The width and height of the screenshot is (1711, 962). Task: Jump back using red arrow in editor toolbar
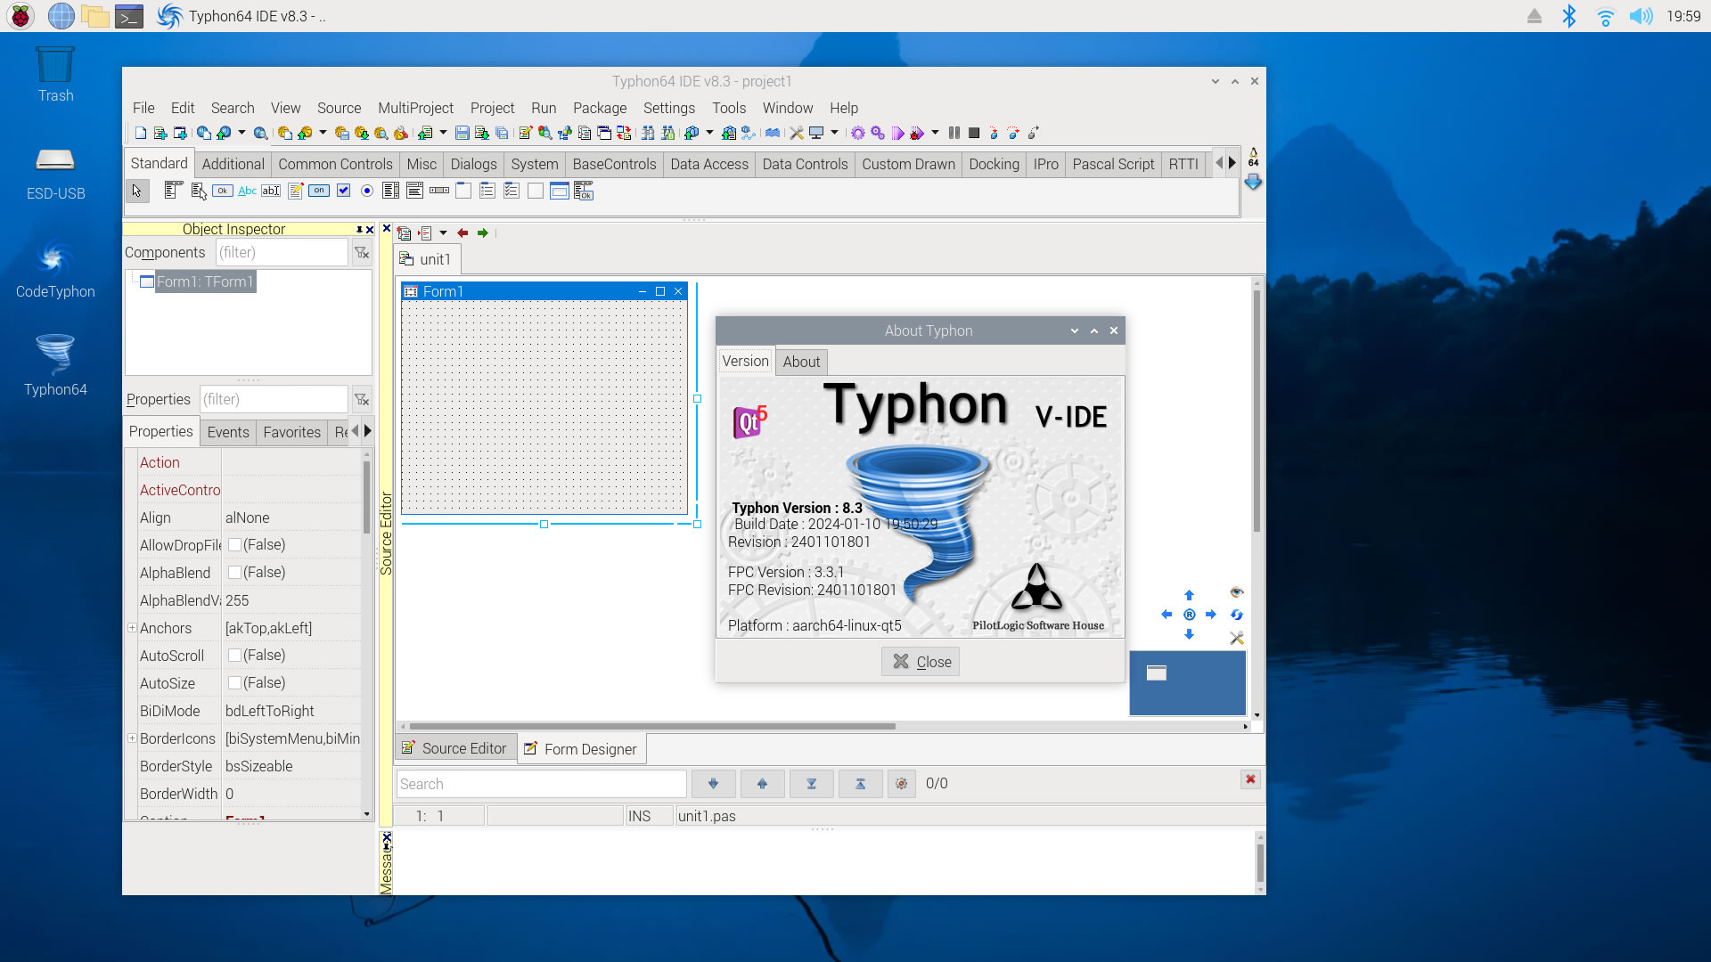463,233
